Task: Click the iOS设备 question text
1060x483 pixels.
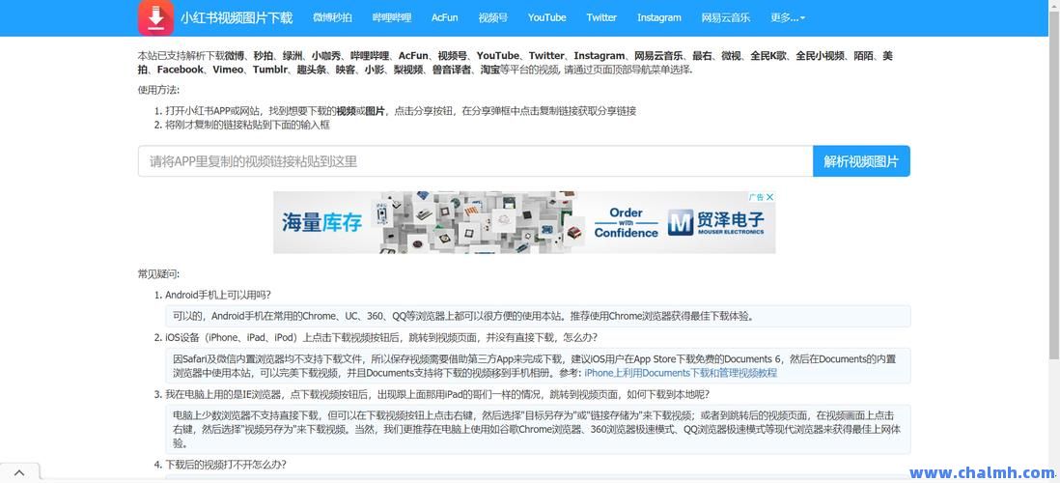Action: point(381,337)
